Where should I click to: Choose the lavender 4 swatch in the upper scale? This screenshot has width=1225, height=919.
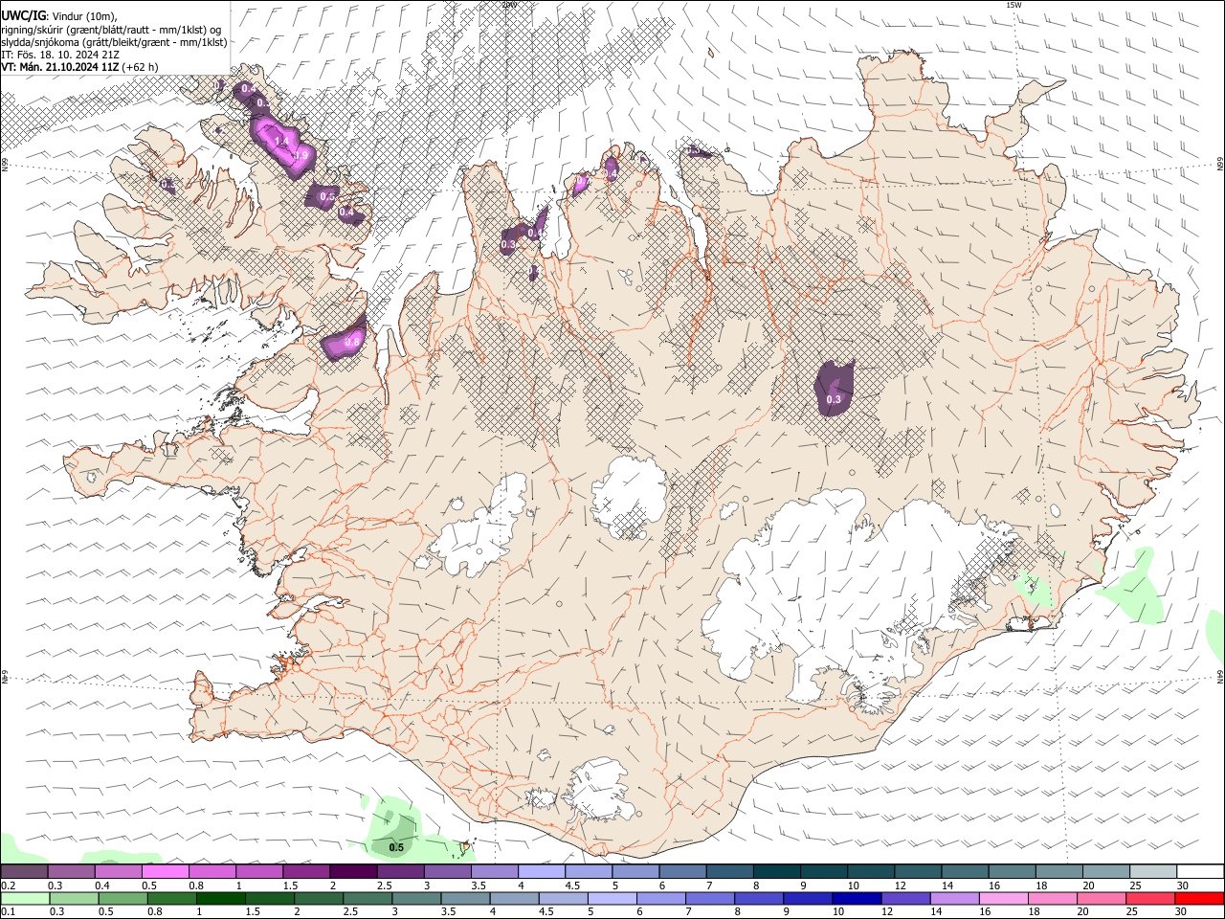(x=541, y=871)
